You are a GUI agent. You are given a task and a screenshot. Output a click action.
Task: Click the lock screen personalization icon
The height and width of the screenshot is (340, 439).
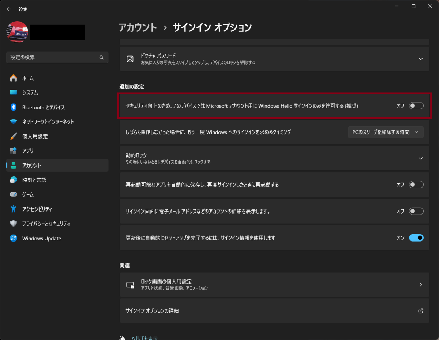[130, 285]
